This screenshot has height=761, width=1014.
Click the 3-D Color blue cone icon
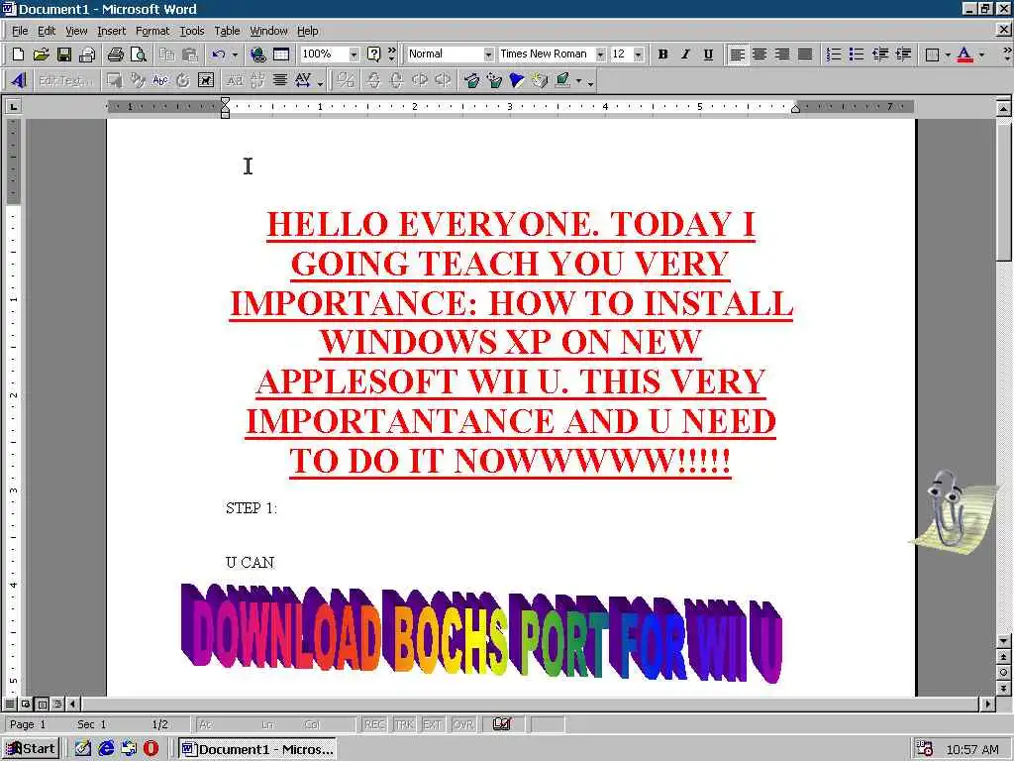coord(517,81)
